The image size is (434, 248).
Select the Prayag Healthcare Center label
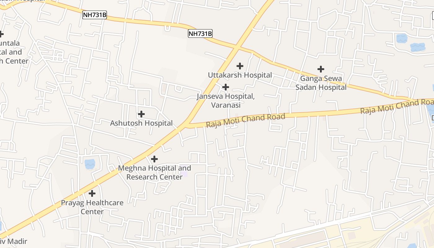pyautogui.click(x=92, y=207)
